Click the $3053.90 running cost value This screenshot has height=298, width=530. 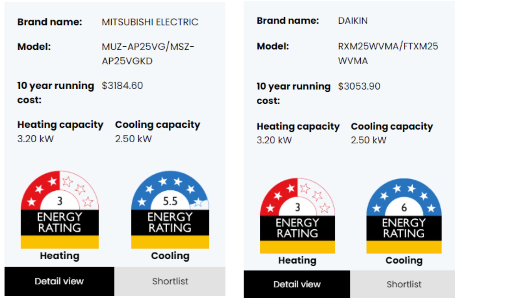coord(359,86)
